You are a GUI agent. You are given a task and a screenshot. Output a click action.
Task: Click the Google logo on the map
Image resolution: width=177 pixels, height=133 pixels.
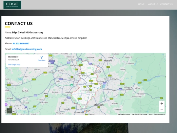[86, 112]
